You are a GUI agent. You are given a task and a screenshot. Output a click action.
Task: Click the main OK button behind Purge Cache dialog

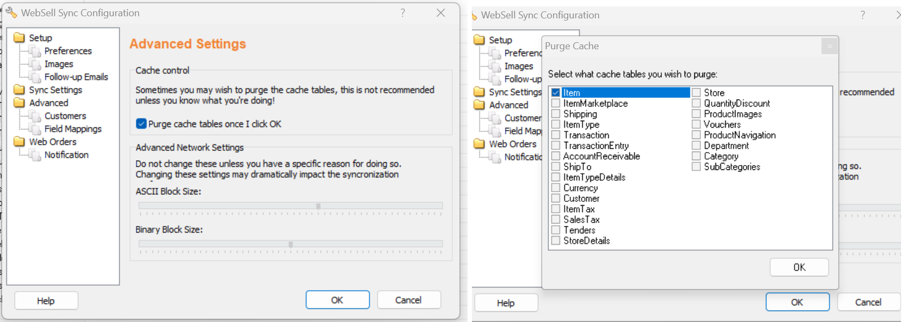797,302
